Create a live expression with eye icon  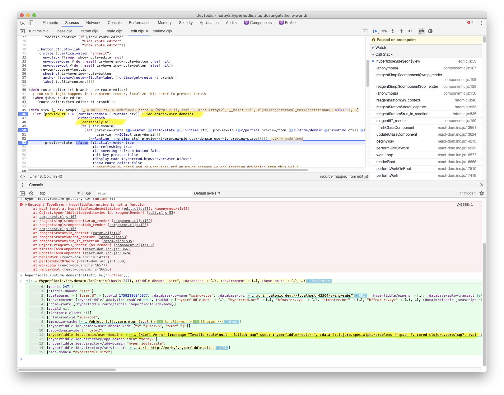pyautogui.click(x=88, y=193)
